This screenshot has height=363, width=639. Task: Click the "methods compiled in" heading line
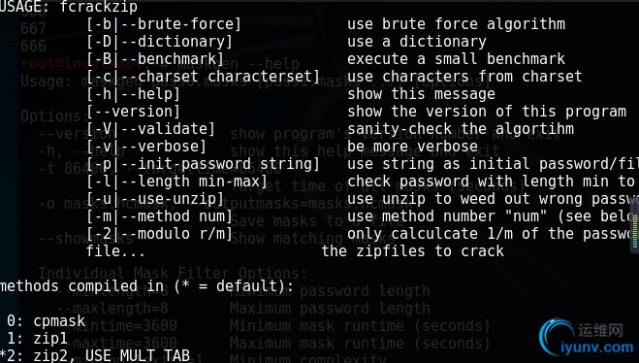click(146, 286)
